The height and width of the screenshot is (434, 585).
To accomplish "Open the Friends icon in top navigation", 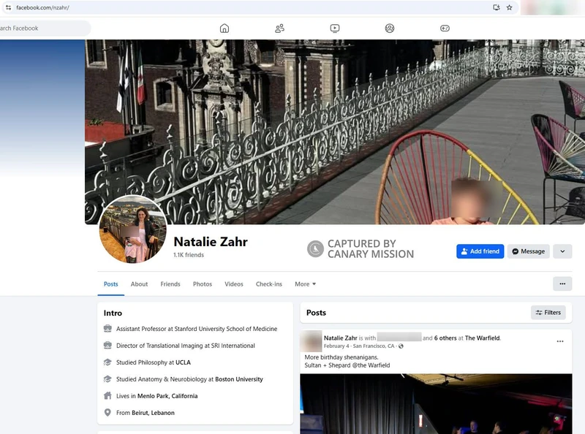I will 279,28.
